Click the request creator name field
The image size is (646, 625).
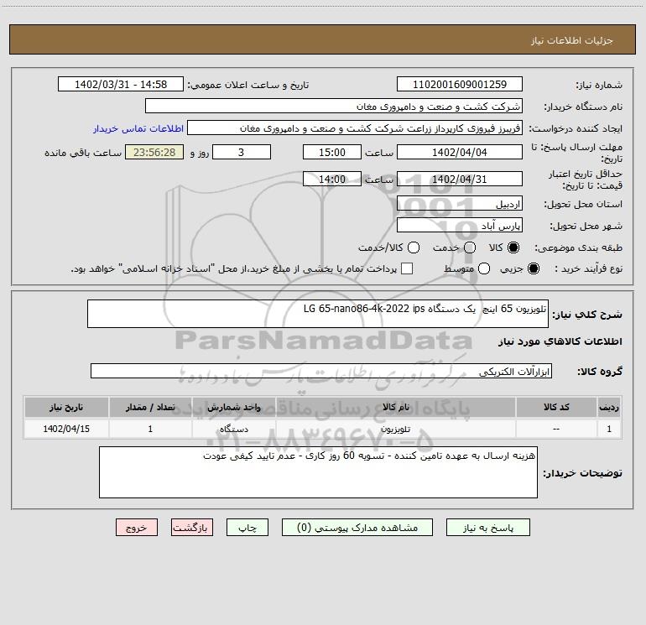coord(355,128)
